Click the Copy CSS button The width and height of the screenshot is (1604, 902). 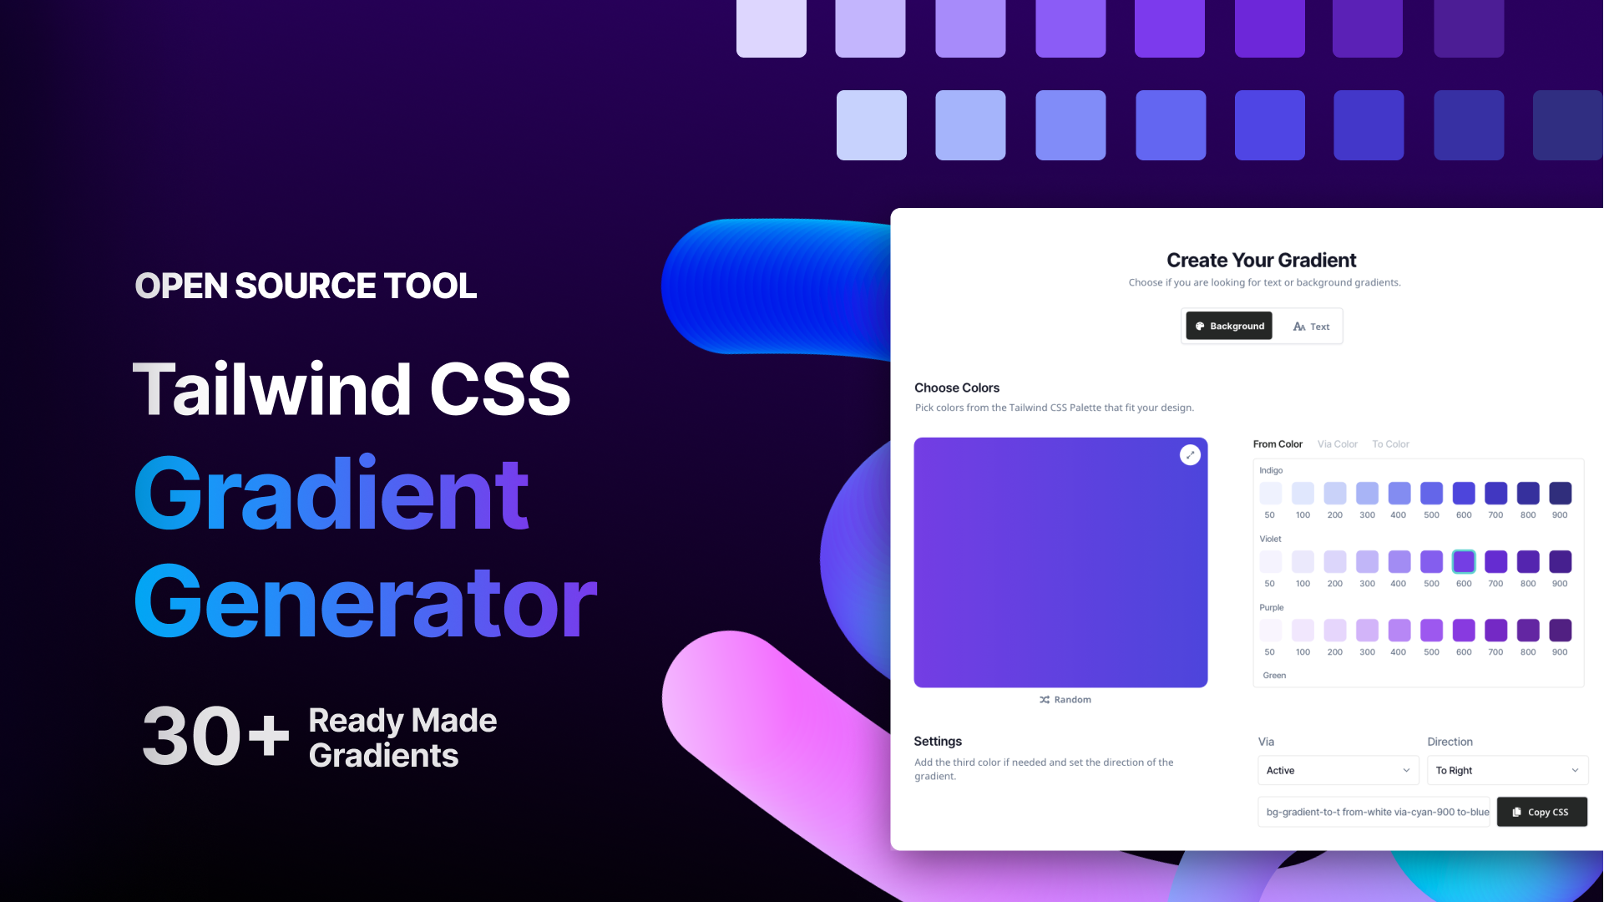coord(1542,812)
